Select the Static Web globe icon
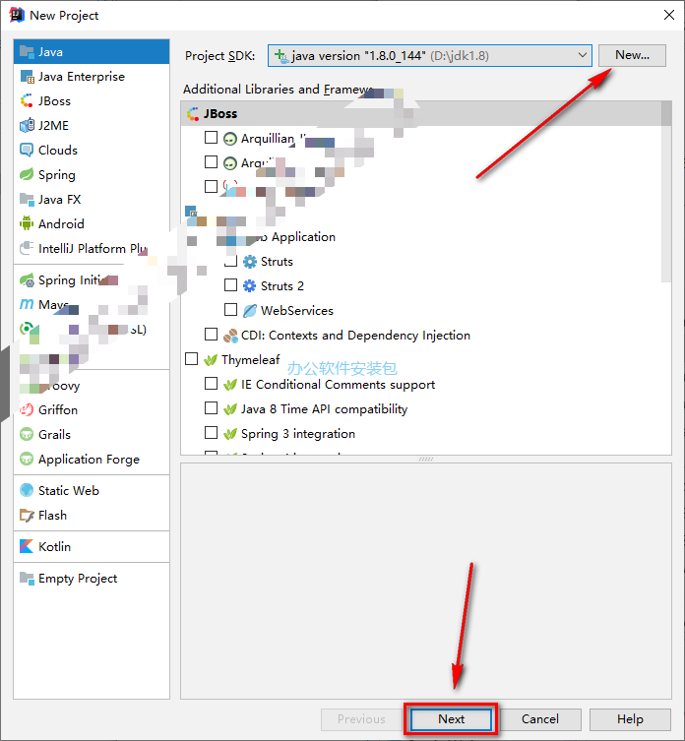The width and height of the screenshot is (685, 741). pos(28,491)
